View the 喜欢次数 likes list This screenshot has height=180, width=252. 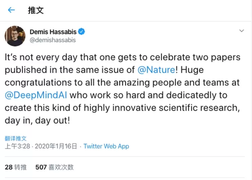[61, 167]
